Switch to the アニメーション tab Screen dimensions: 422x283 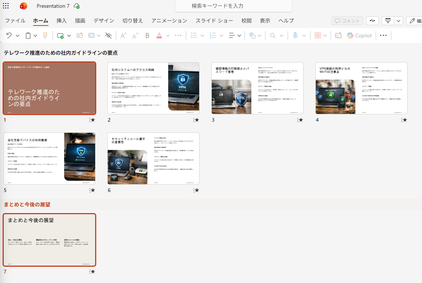[169, 21]
